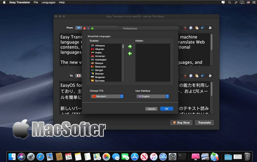257x162 pixels.
Task: Close the Preferences dialog with red button
Action: (x=85, y=28)
